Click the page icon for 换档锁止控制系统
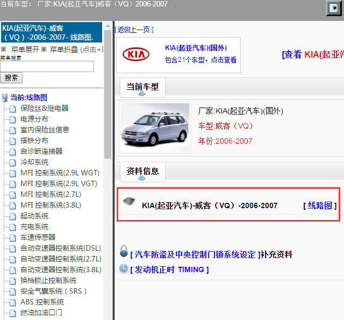344x320 pixels. [13, 281]
